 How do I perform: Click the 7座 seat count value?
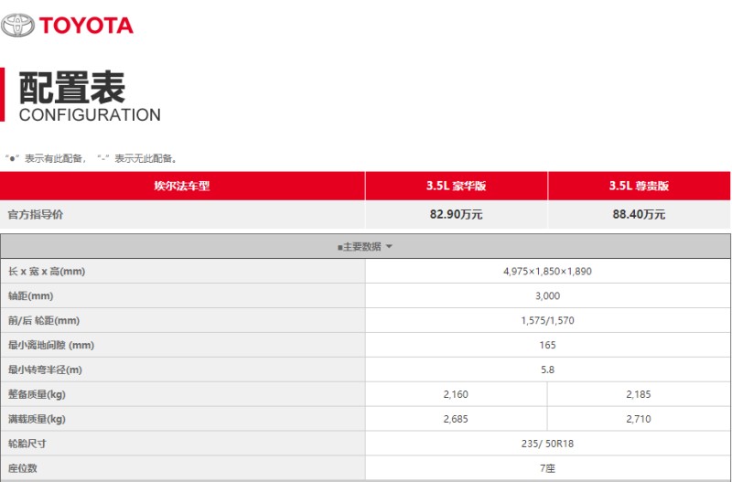[547, 468]
